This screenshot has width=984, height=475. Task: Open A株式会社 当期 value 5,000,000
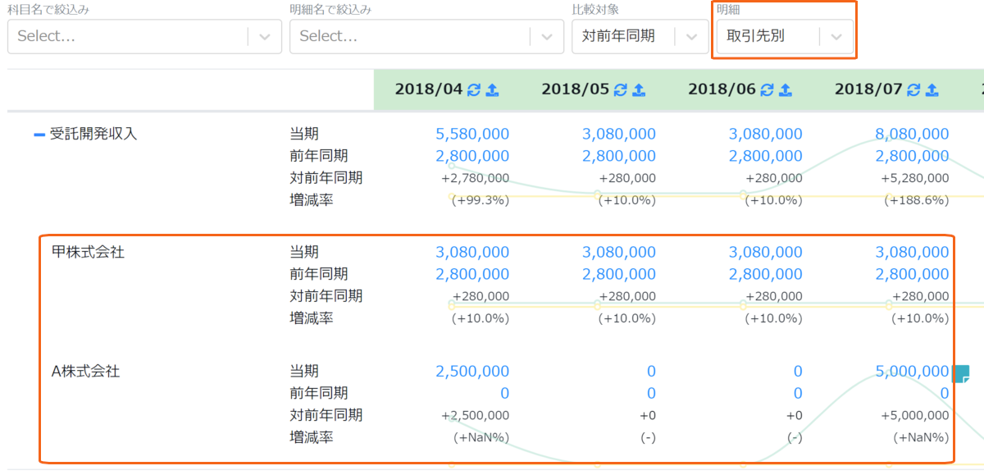pos(912,372)
